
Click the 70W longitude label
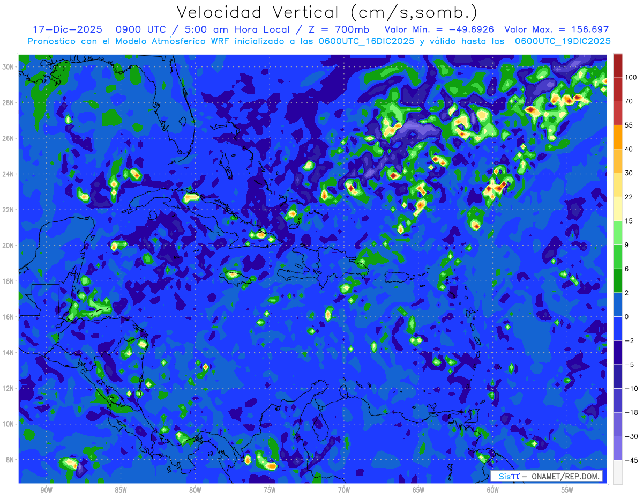pyautogui.click(x=344, y=490)
